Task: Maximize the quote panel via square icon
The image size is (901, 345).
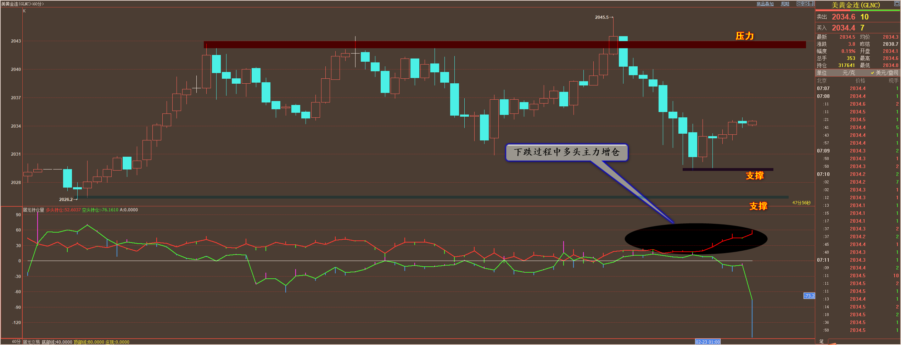Action: (x=897, y=4)
